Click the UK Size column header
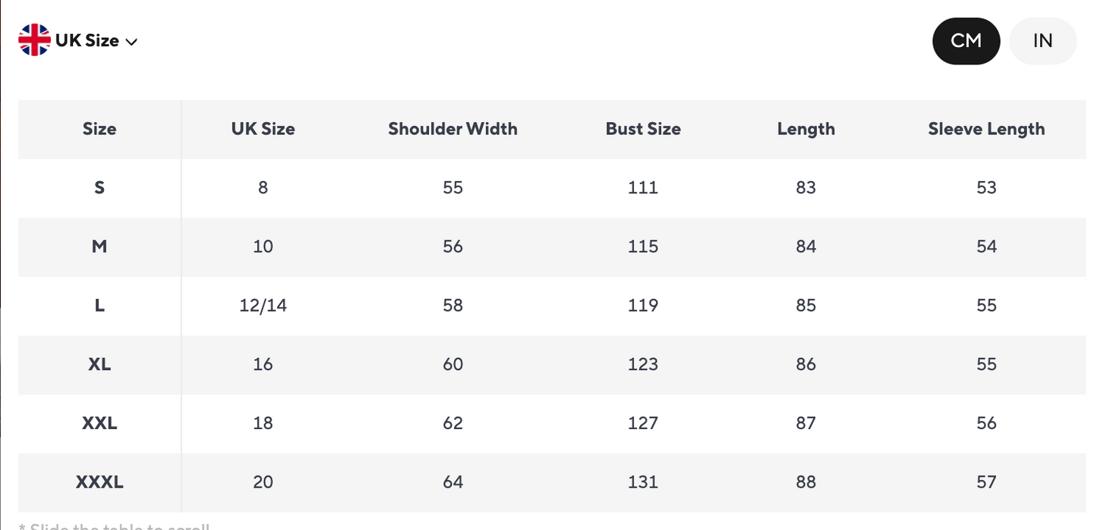The image size is (1097, 530). click(263, 129)
